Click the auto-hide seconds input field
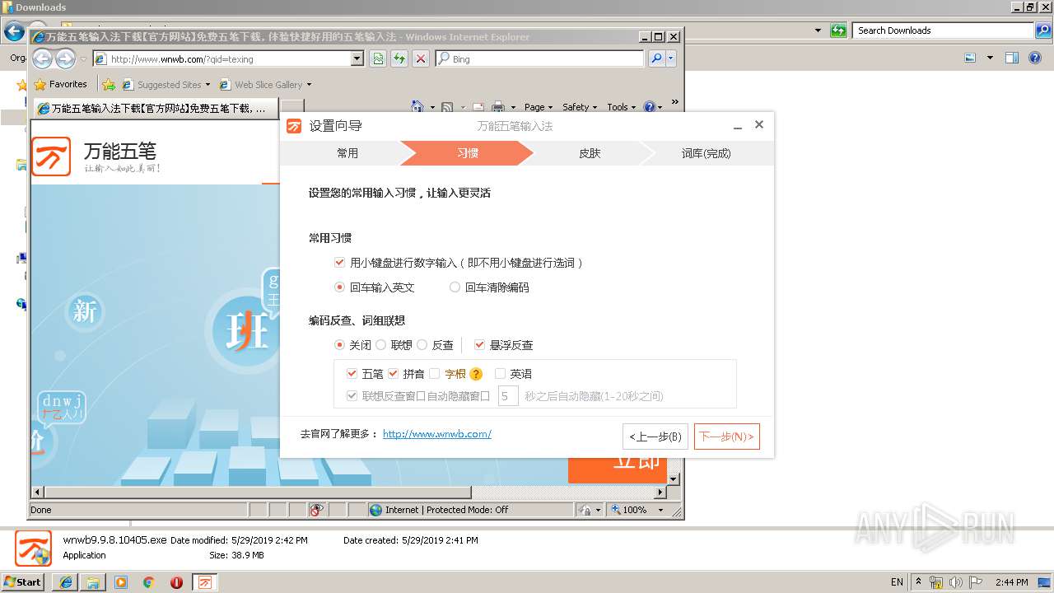The height and width of the screenshot is (593, 1054). (x=508, y=396)
